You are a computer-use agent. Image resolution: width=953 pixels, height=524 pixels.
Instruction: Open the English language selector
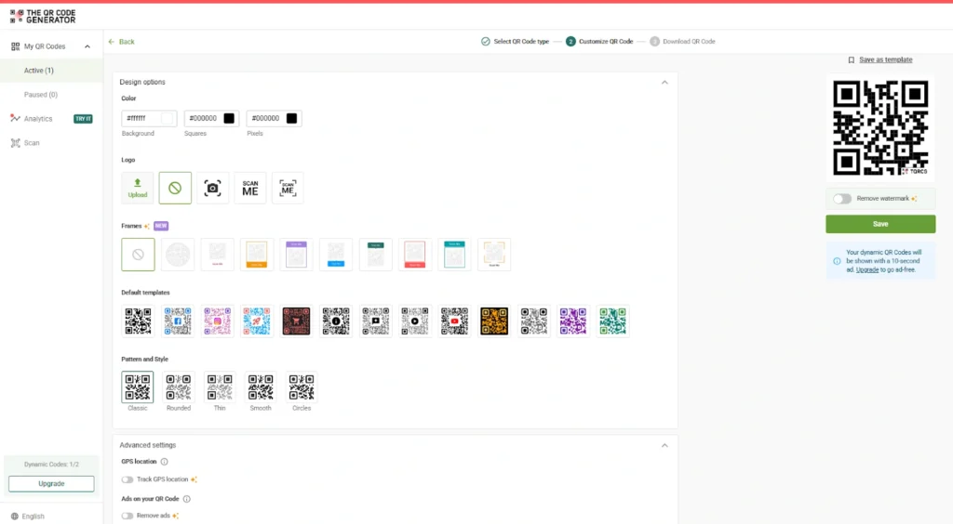(x=27, y=517)
